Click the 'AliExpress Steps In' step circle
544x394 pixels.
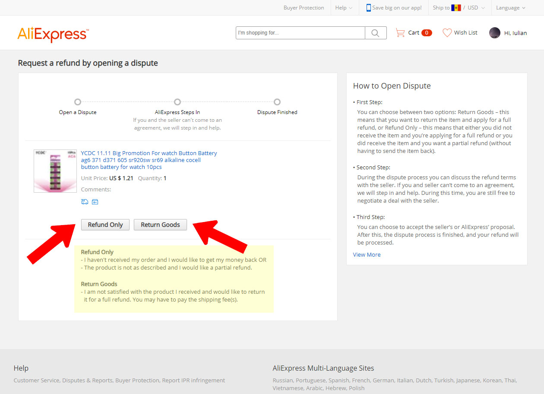[177, 102]
